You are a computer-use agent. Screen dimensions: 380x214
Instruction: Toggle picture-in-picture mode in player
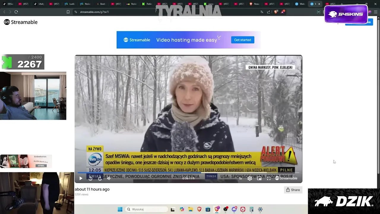pos(259,178)
